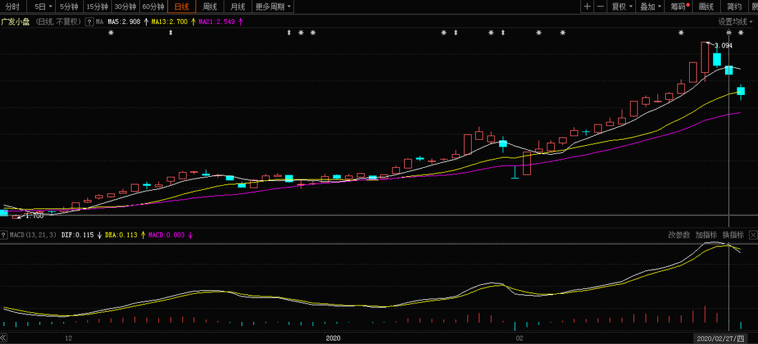
Task: Click the yellow MA13:2.700 indicator value
Action: [169, 22]
